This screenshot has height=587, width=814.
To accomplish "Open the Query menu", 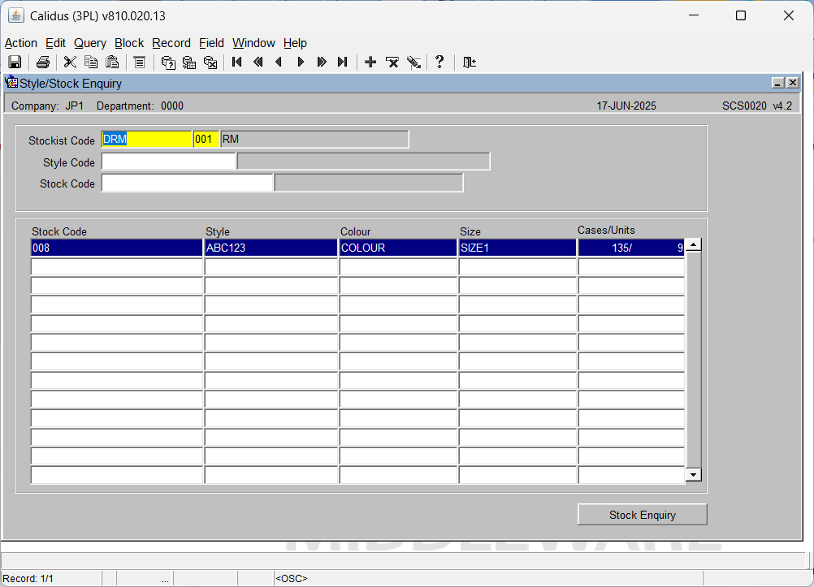I will (x=90, y=43).
